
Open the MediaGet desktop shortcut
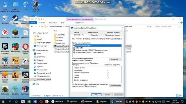(15, 90)
